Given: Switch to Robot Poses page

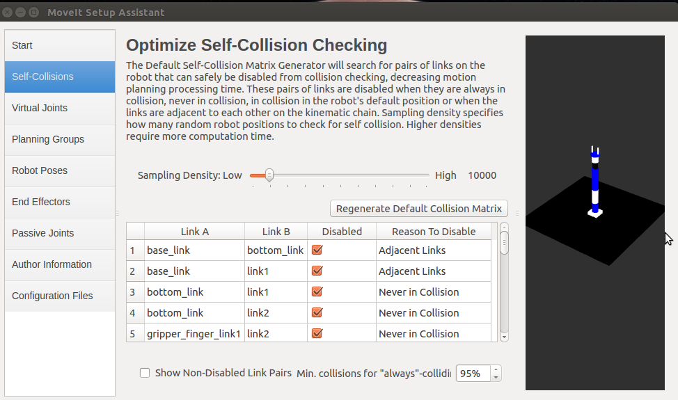Looking at the screenshot, I should pyautogui.click(x=60, y=170).
